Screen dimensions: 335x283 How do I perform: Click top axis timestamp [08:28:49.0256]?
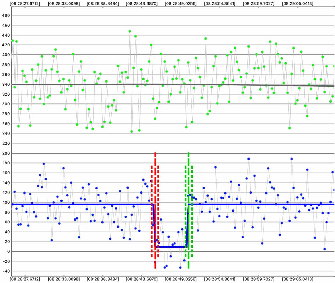tap(181, 3)
